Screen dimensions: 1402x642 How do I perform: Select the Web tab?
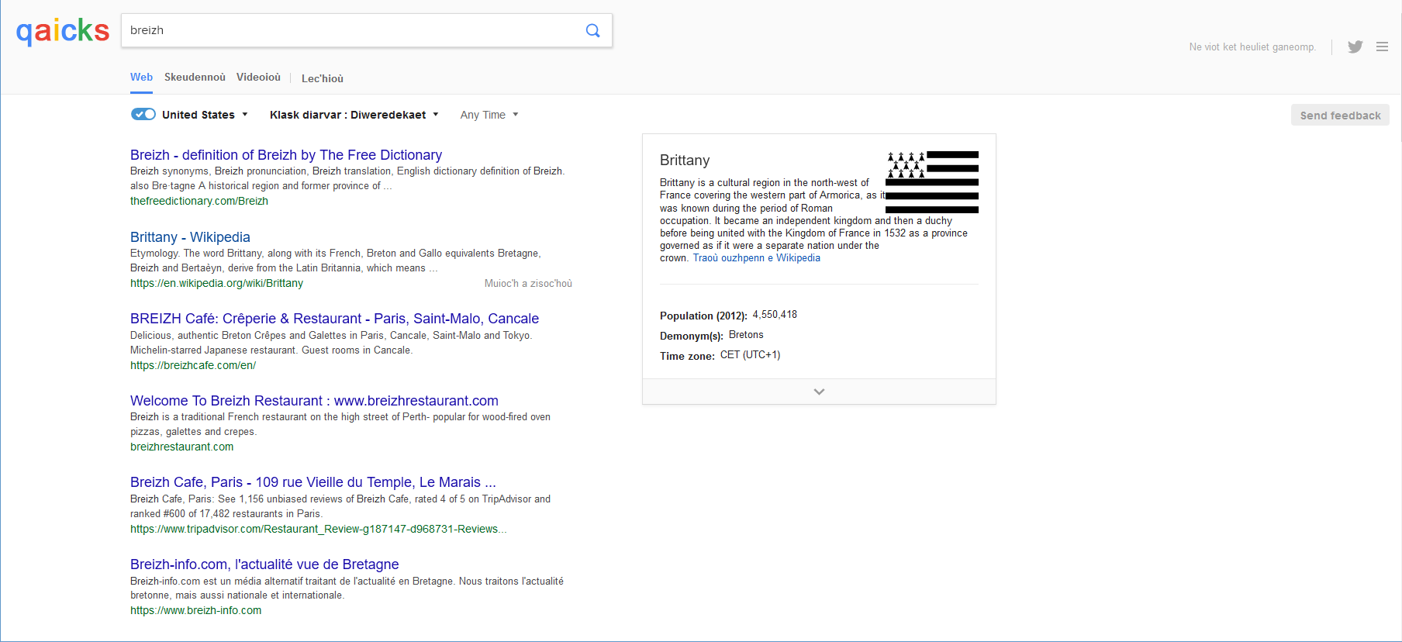[141, 78]
